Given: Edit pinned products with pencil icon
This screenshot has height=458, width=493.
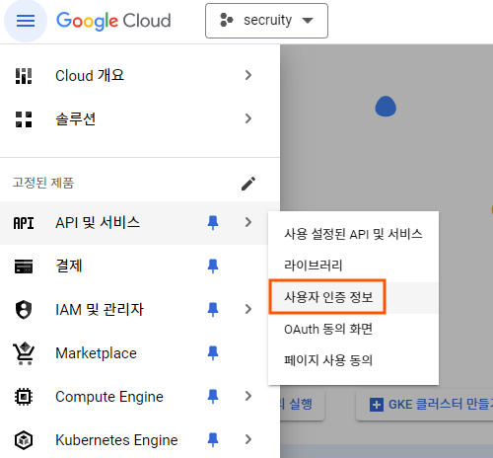Looking at the screenshot, I should [x=248, y=184].
